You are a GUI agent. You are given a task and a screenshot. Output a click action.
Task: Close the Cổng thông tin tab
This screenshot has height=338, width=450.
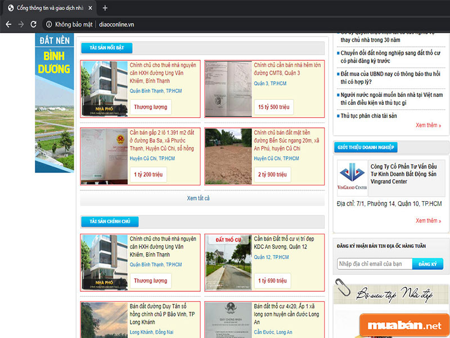pyautogui.click(x=90, y=8)
